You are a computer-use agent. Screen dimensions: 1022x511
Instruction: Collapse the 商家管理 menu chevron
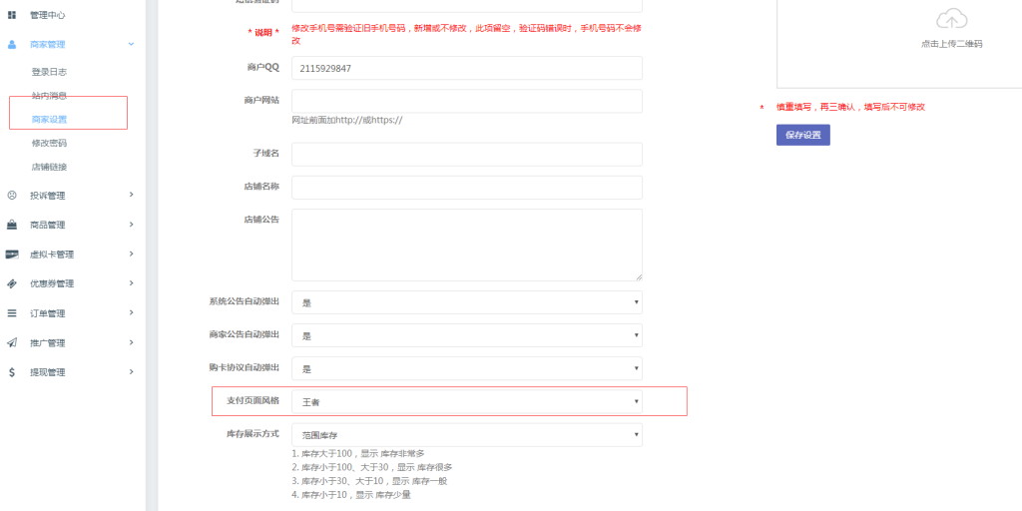[131, 45]
